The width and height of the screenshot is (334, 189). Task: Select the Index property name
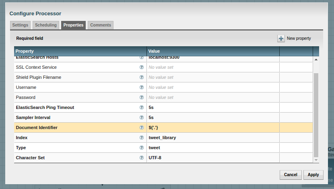click(21, 138)
